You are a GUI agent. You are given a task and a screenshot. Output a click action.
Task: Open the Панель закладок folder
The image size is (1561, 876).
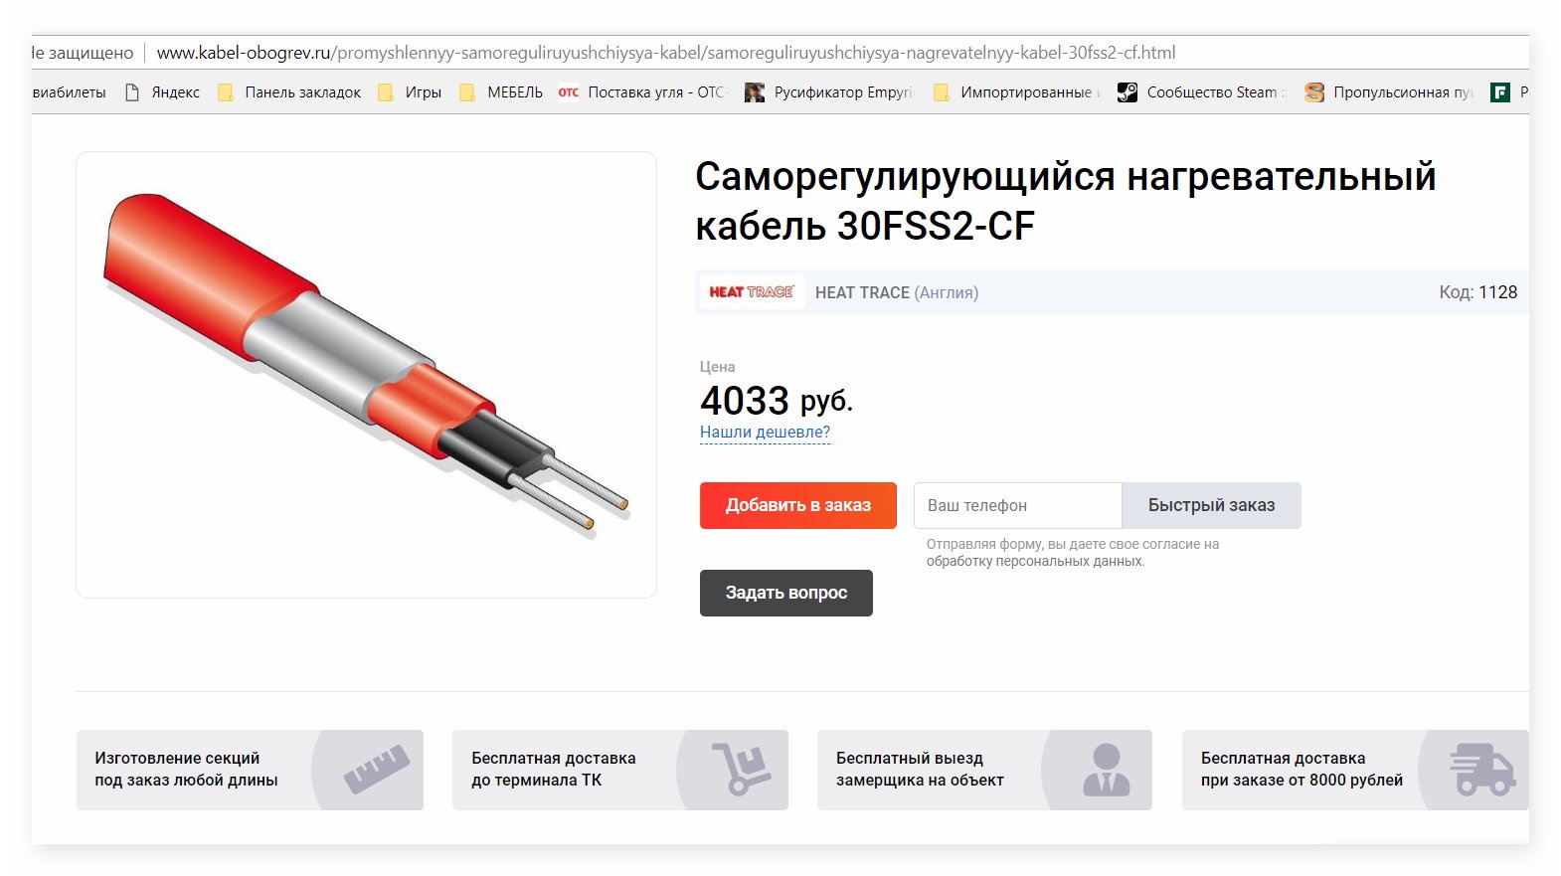pyautogui.click(x=289, y=92)
